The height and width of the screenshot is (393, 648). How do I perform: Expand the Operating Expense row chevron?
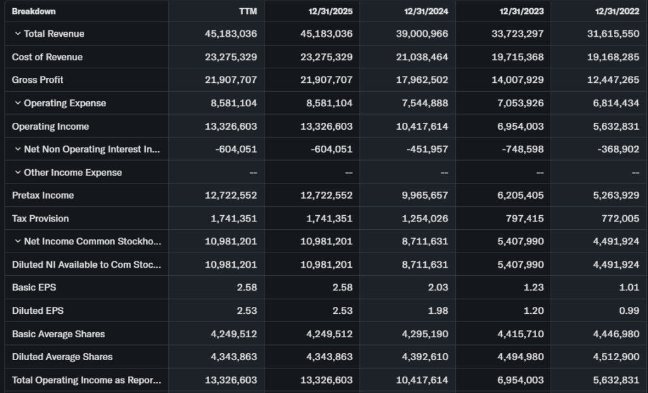pos(17,103)
